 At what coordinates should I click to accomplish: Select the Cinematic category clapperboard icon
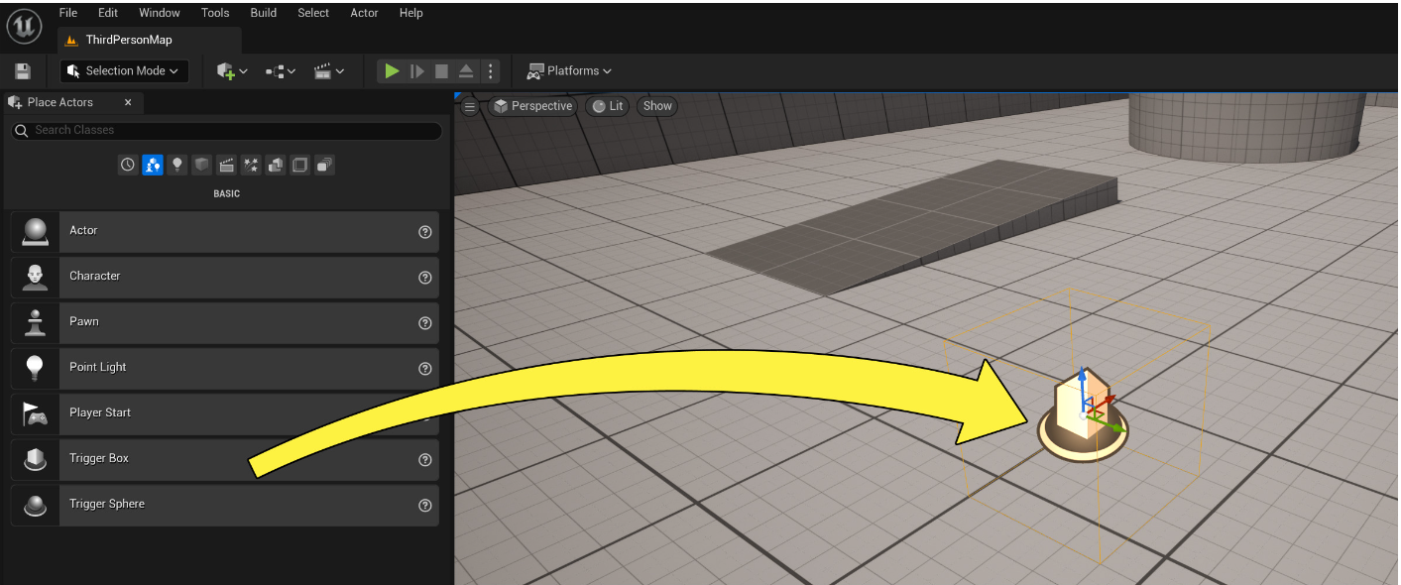coord(226,166)
